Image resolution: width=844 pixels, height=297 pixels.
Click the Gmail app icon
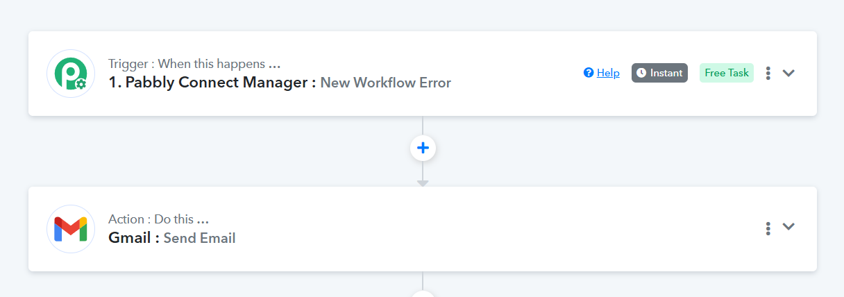71,229
